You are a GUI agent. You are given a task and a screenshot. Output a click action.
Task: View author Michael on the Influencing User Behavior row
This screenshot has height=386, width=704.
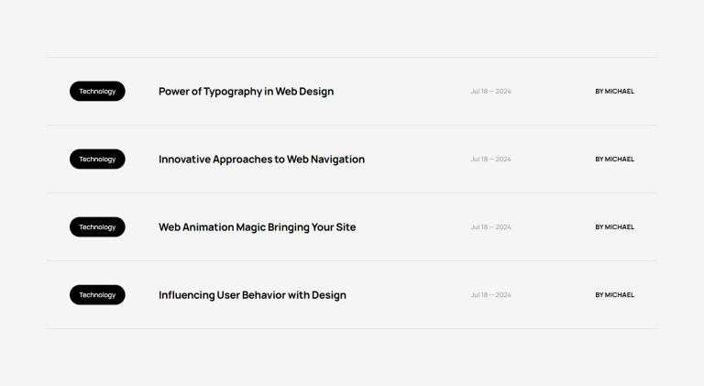(614, 295)
